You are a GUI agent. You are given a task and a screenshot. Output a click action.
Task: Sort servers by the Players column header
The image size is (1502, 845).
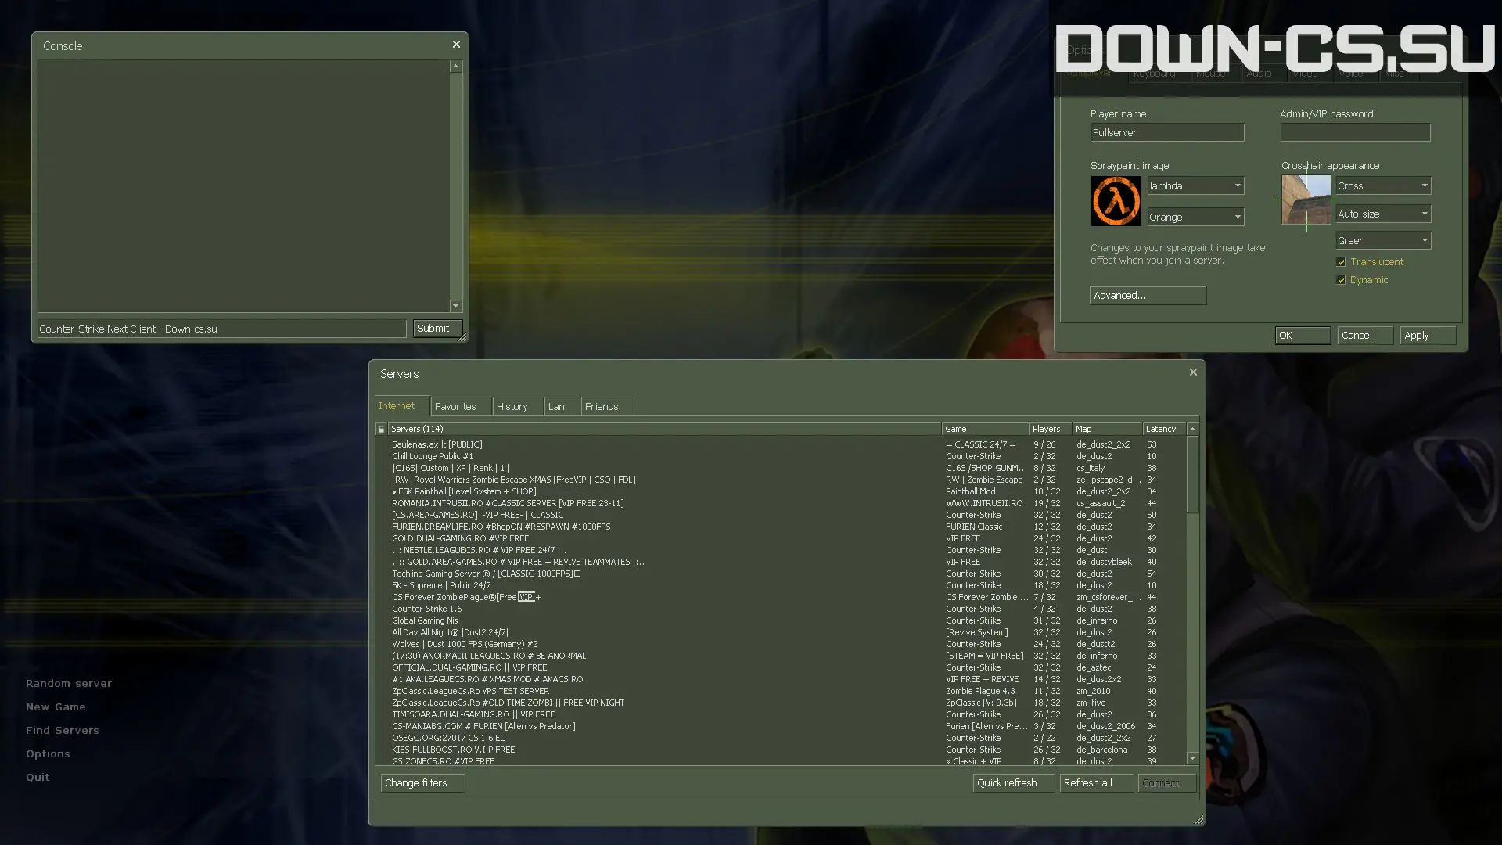click(1050, 429)
